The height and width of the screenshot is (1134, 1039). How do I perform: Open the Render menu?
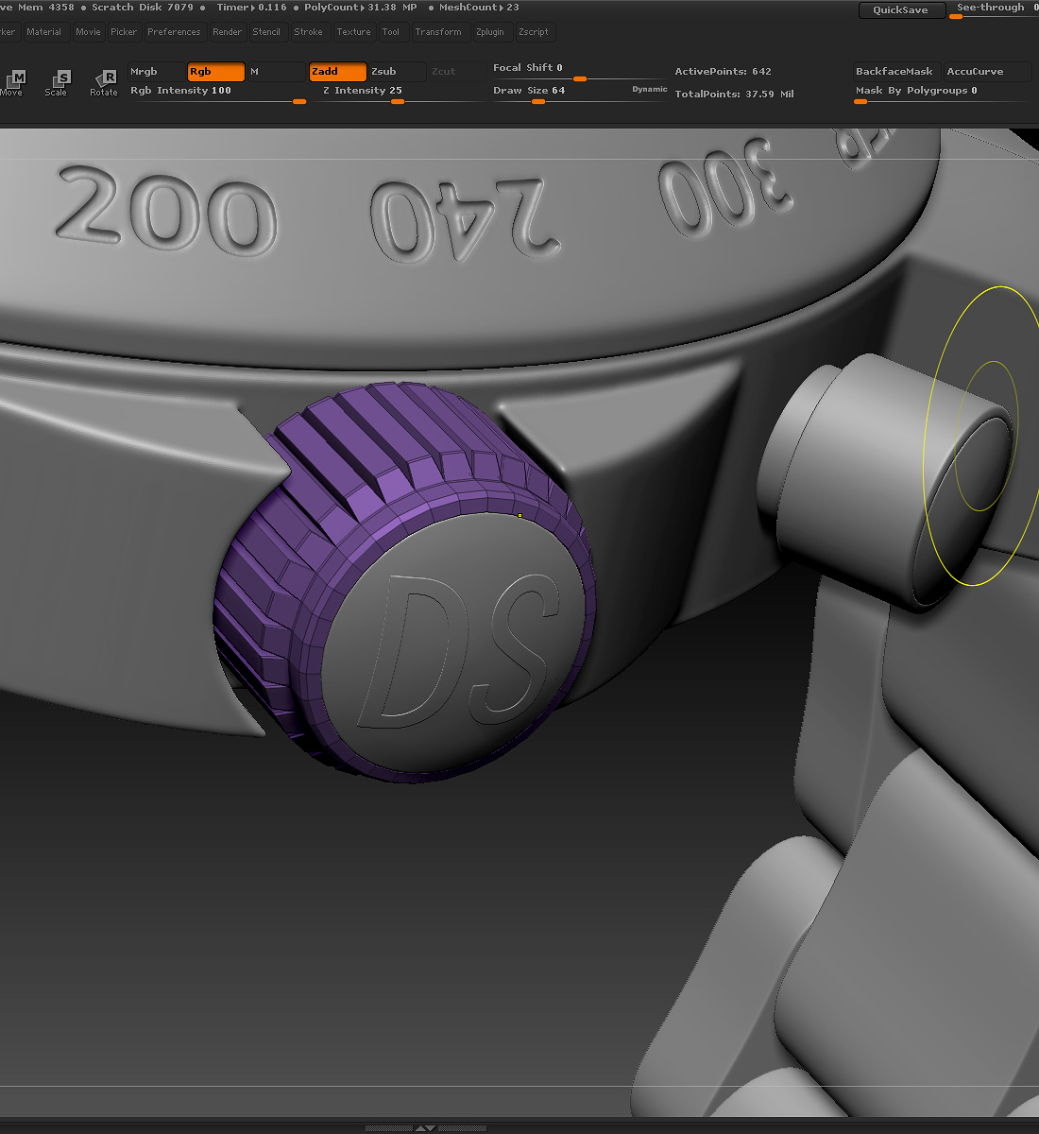click(x=227, y=32)
